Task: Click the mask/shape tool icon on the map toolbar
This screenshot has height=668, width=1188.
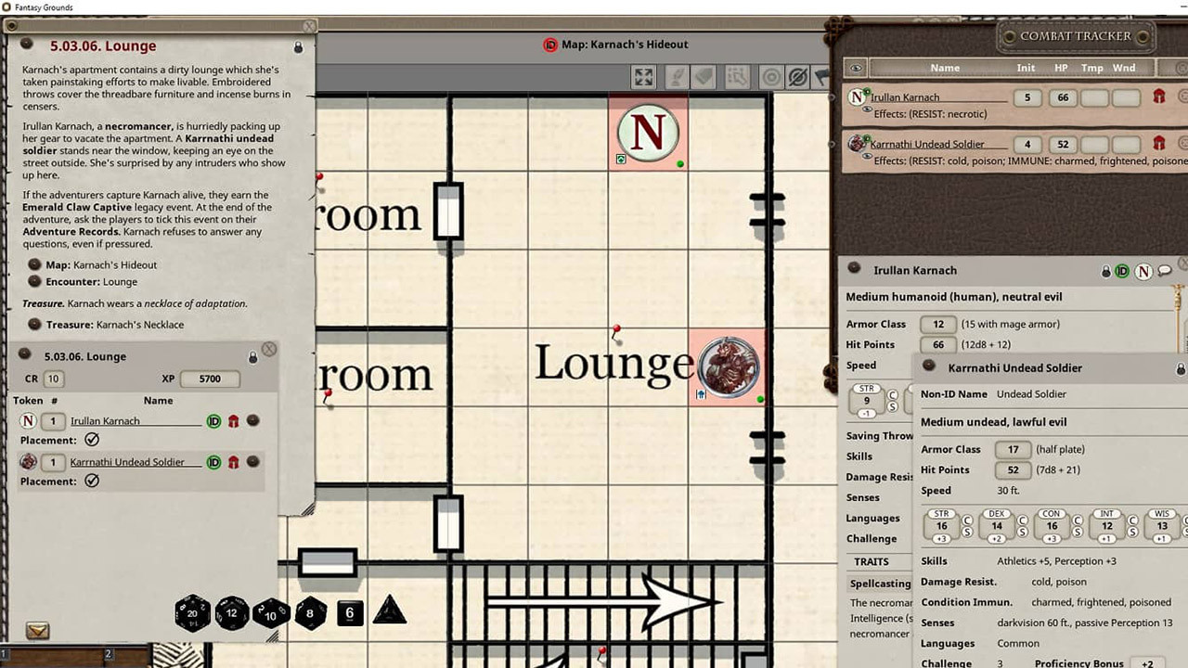Action: tap(703, 78)
